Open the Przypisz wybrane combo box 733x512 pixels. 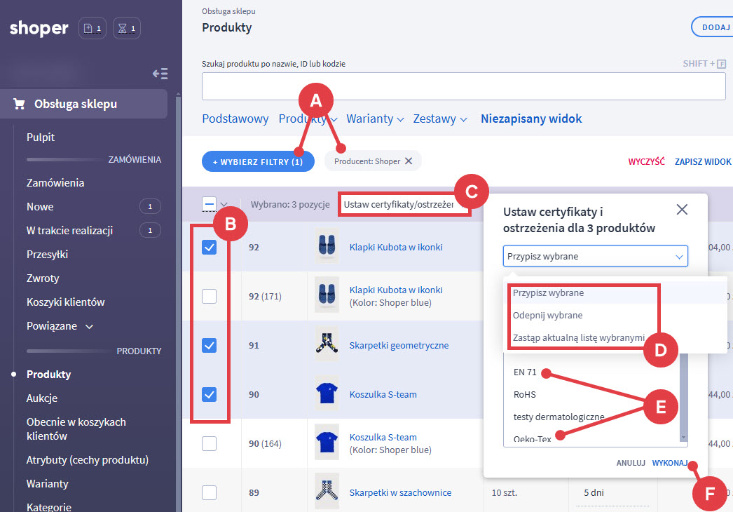pyautogui.click(x=595, y=257)
